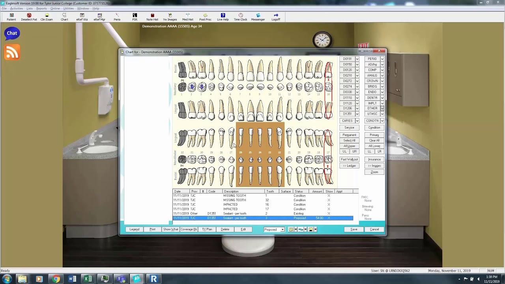The height and width of the screenshot is (284, 505).
Task: Click the All Upper button
Action: click(x=349, y=146)
